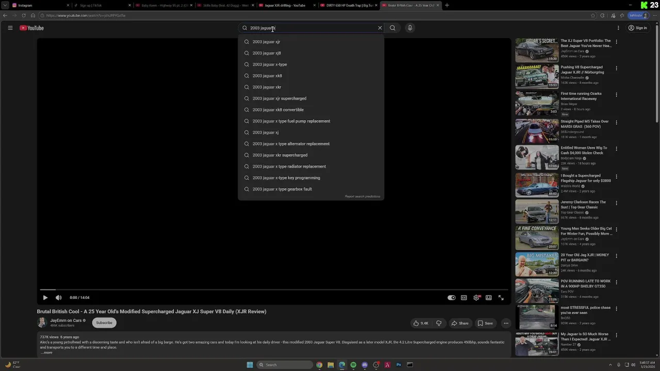Screen dimensions: 660x371
Task: Open a new browser tab
Action: click(447, 5)
